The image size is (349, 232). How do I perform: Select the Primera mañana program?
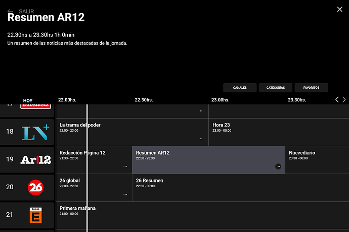coord(202,215)
